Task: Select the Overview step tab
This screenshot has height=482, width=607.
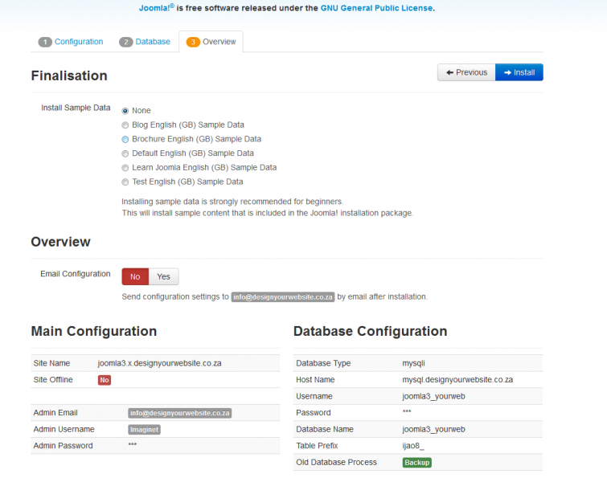Action: (211, 42)
